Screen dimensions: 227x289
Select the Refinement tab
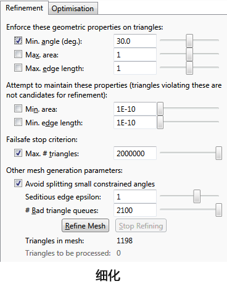[x=24, y=8]
